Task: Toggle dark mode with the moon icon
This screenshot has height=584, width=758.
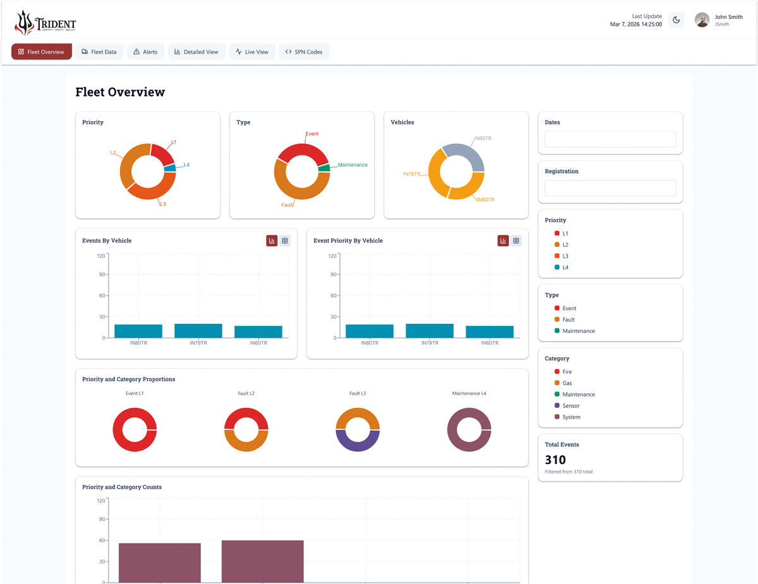Action: pos(676,20)
